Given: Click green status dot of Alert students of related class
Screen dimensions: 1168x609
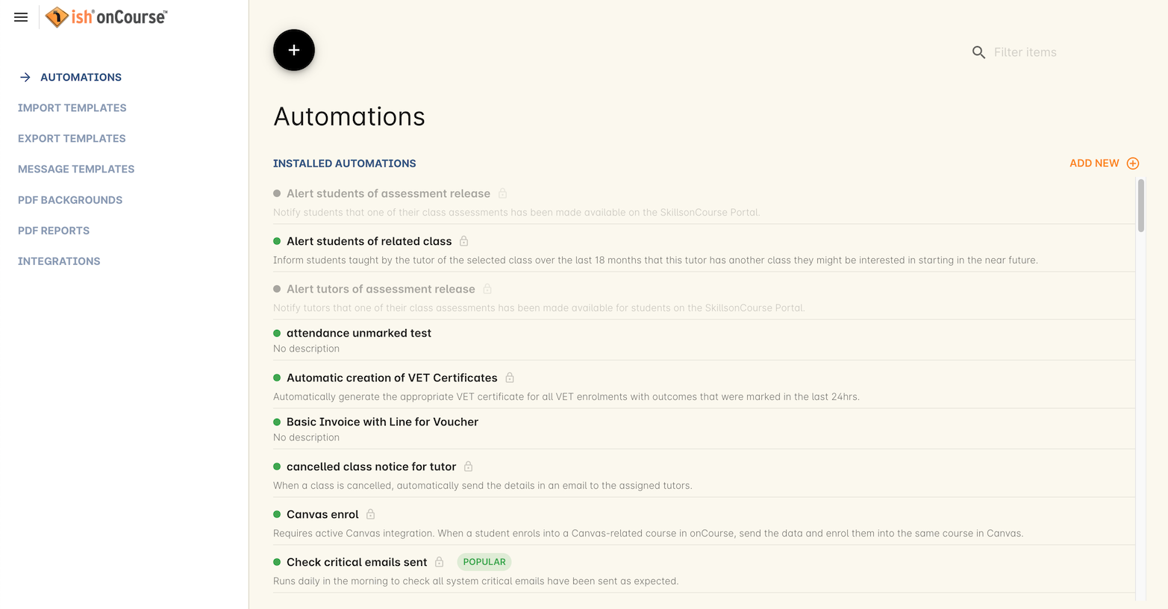Looking at the screenshot, I should pos(277,241).
